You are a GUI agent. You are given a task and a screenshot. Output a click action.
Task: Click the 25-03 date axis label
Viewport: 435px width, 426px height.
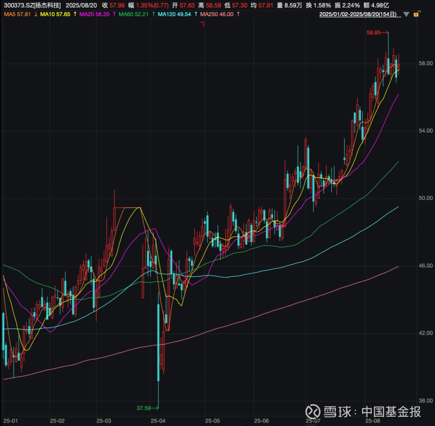[104, 421]
